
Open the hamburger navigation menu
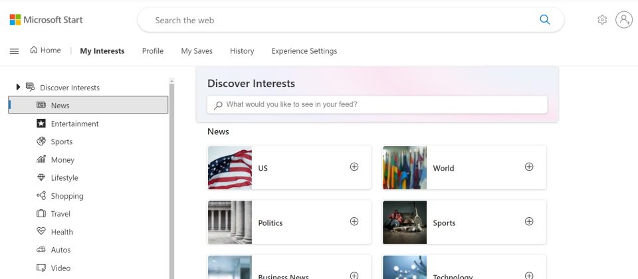(x=14, y=51)
